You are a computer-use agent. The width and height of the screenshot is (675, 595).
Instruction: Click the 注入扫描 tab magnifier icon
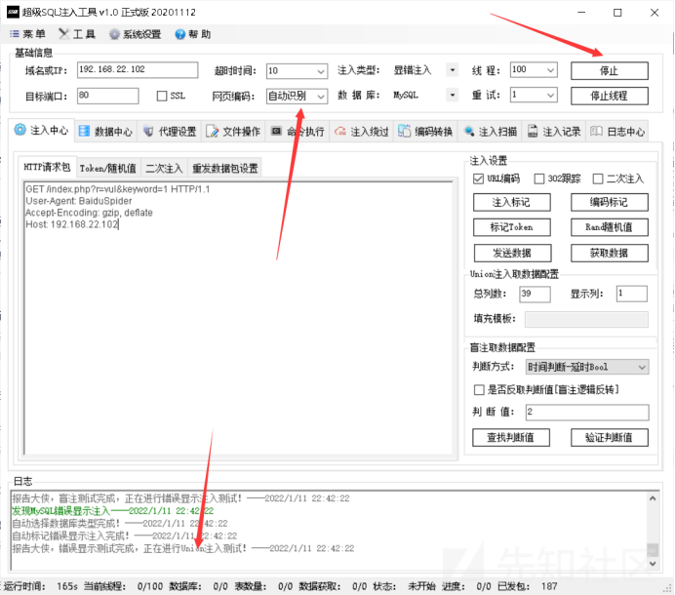469,131
